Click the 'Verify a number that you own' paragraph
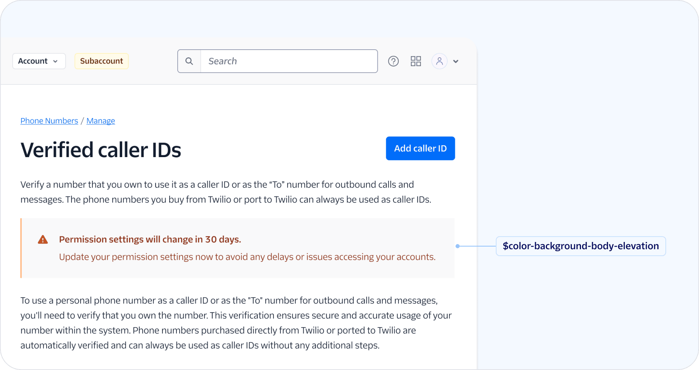 click(x=225, y=192)
